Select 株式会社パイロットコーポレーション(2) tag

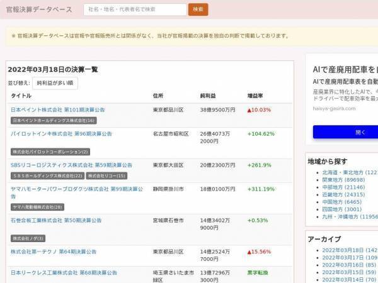50,152
